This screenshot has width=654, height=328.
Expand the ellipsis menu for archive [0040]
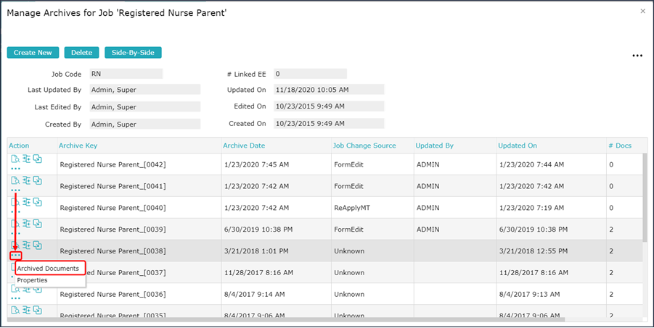click(15, 211)
